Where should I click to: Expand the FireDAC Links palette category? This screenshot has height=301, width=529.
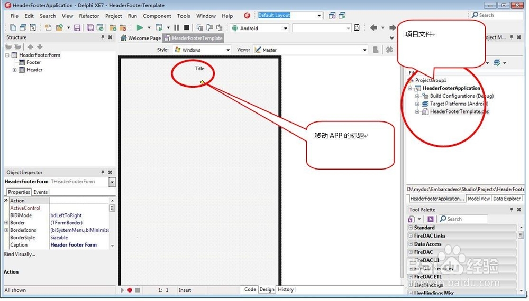pyautogui.click(x=411, y=236)
